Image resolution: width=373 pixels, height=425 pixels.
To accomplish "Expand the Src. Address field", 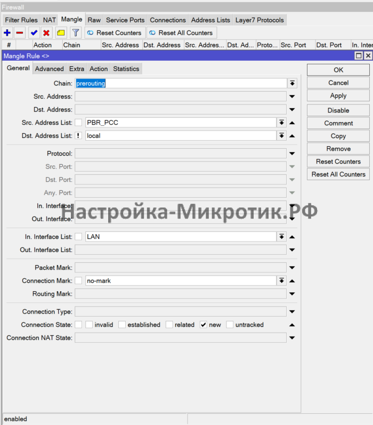I will pos(292,96).
